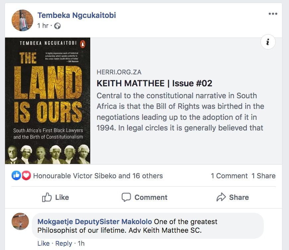Click the red heart reaction icon
Screen dimensions: 289x250
(x=26, y=176)
